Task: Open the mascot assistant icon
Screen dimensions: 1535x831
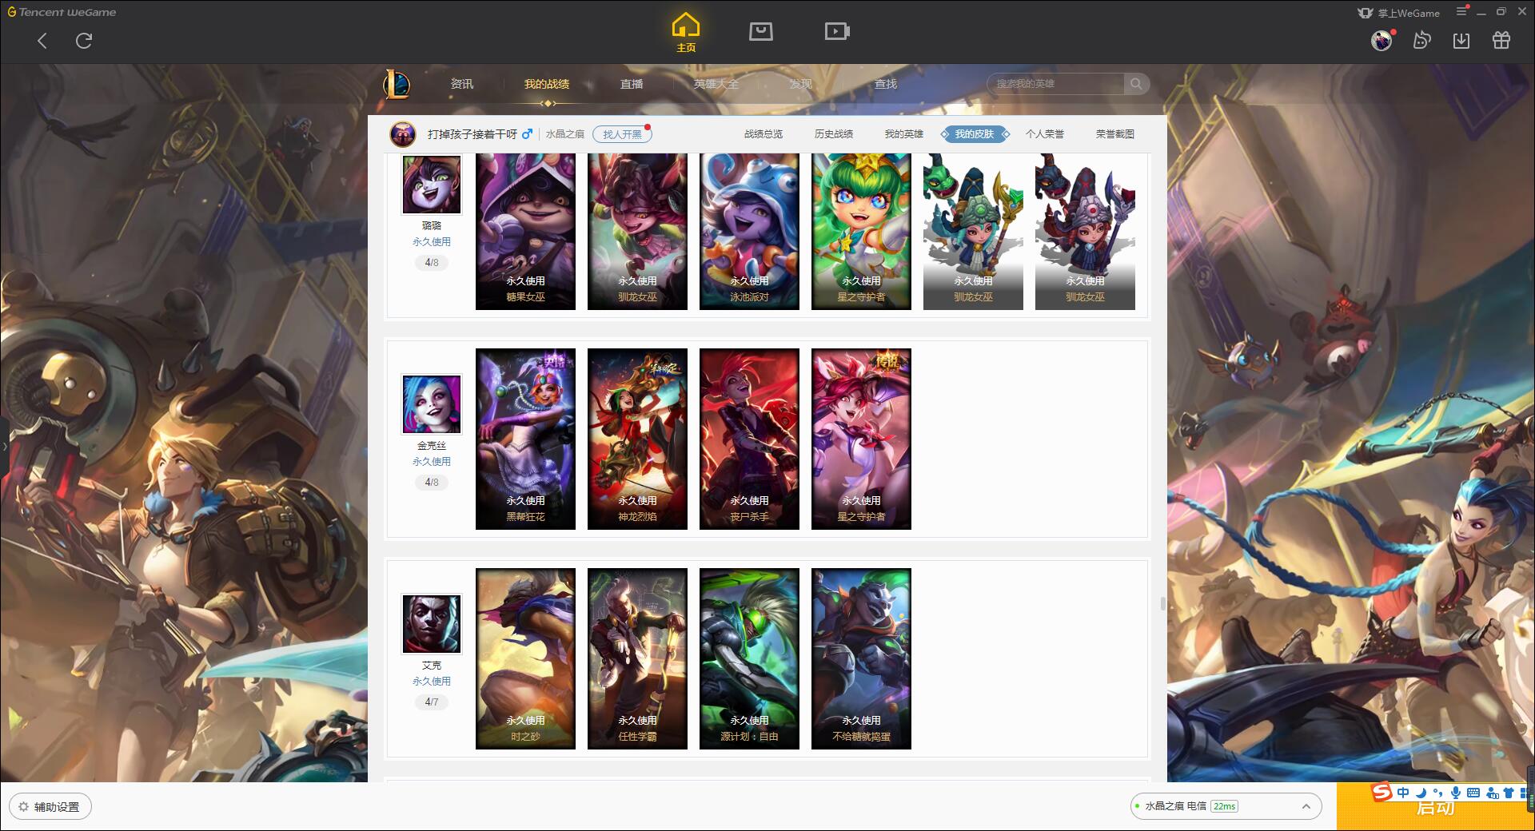Action: point(1421,41)
